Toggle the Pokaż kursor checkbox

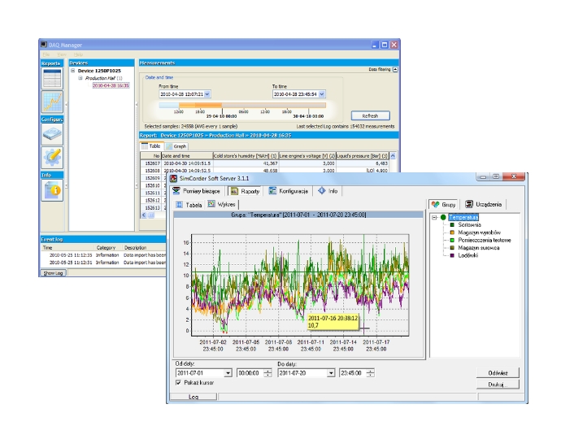178,382
